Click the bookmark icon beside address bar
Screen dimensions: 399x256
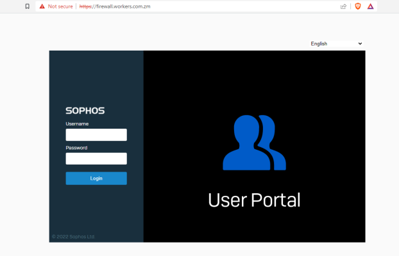tap(28, 6)
